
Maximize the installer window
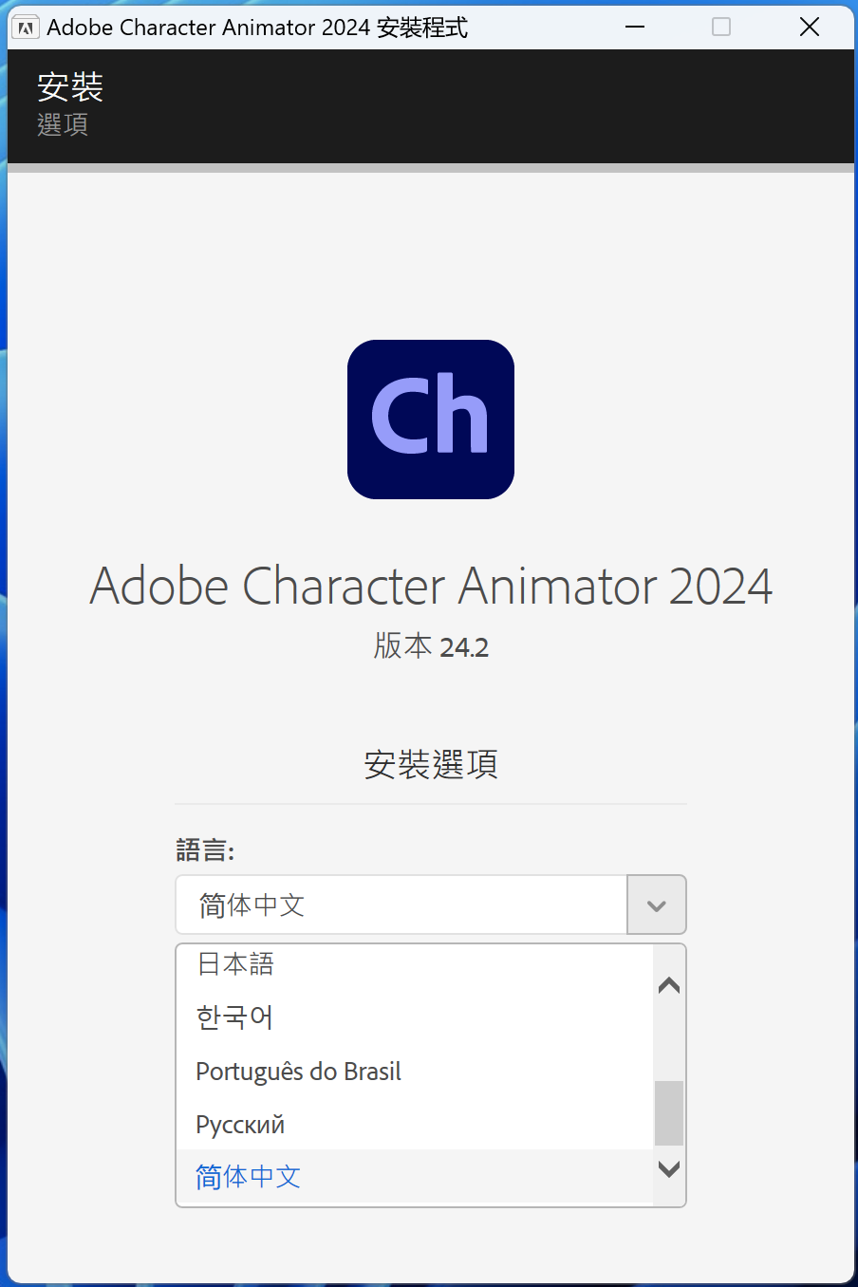(x=721, y=28)
